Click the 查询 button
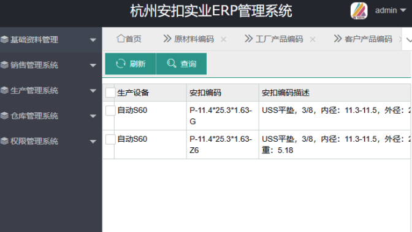Viewport: 412px width, 232px height. coord(181,64)
